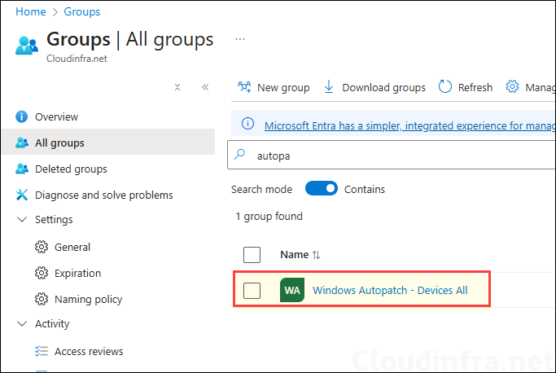Toggle the Search mode Contains switch
This screenshot has height=373, width=556.
(x=321, y=189)
